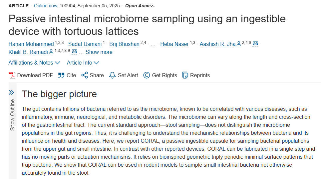Click the Aashish R. Jha author name
This screenshot has width=321, height=179.
click(217, 44)
